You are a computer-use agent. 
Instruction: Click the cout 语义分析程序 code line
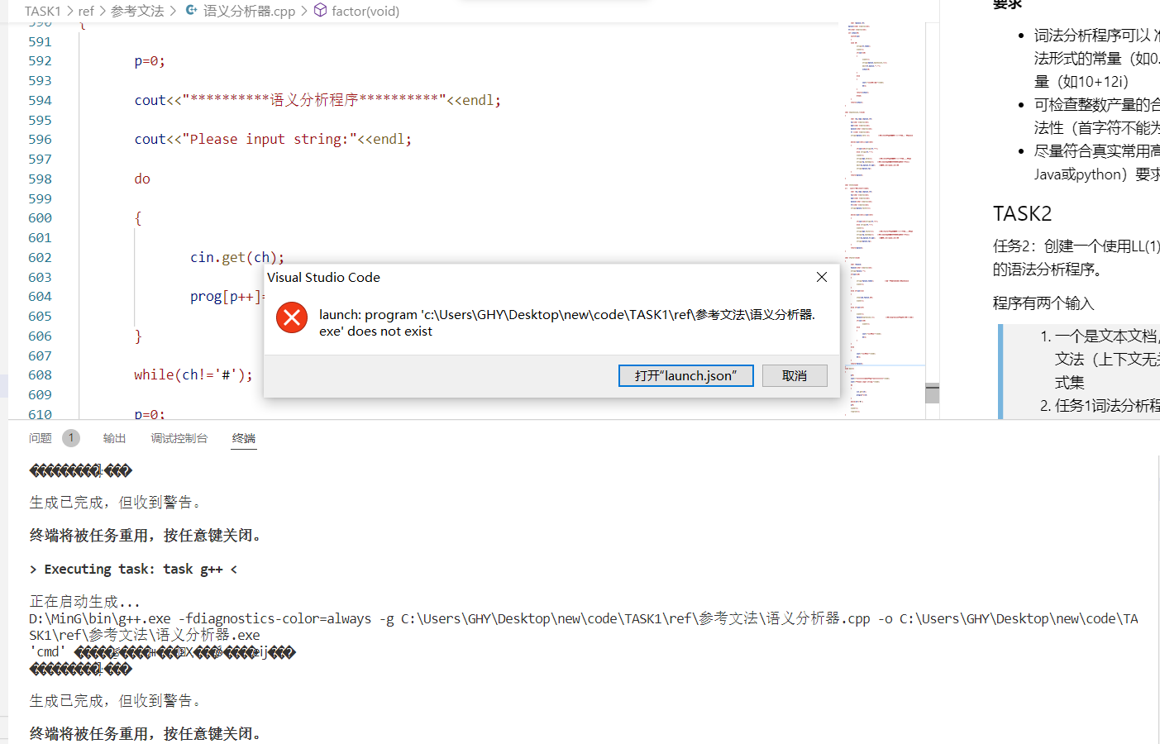[x=317, y=100]
